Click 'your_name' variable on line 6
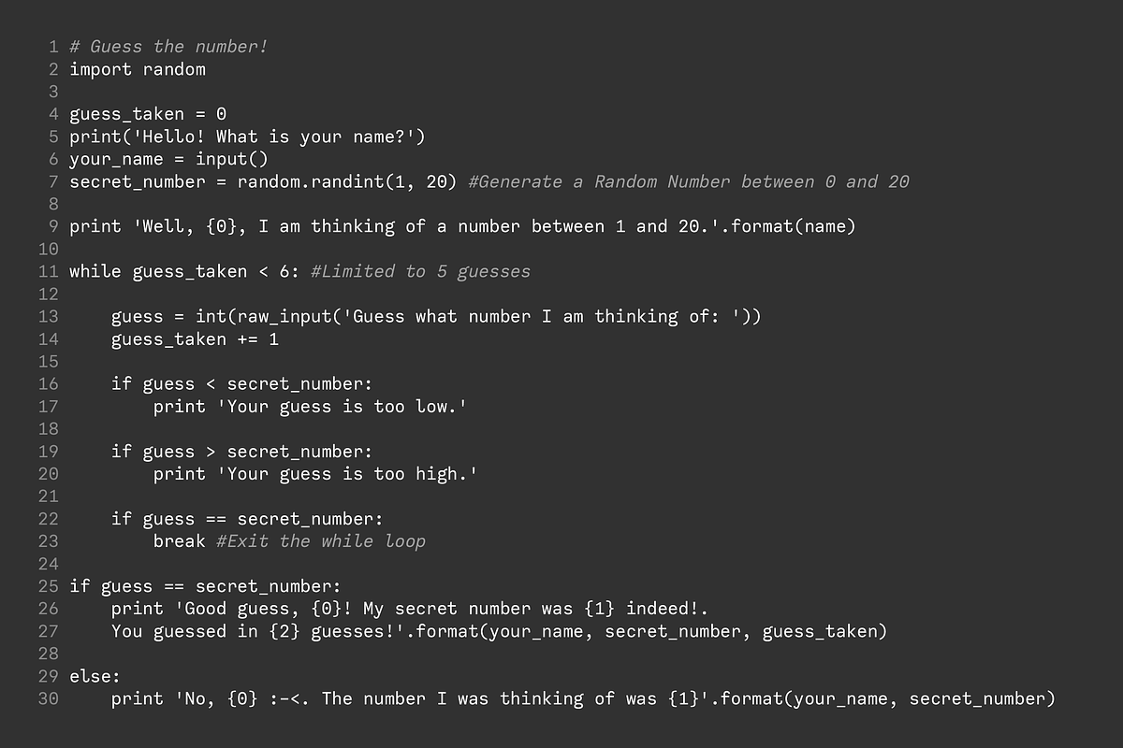The height and width of the screenshot is (748, 1123). (116, 159)
